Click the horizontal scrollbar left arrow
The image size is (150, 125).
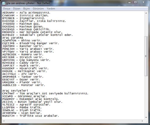pyautogui.click(x=4, y=121)
